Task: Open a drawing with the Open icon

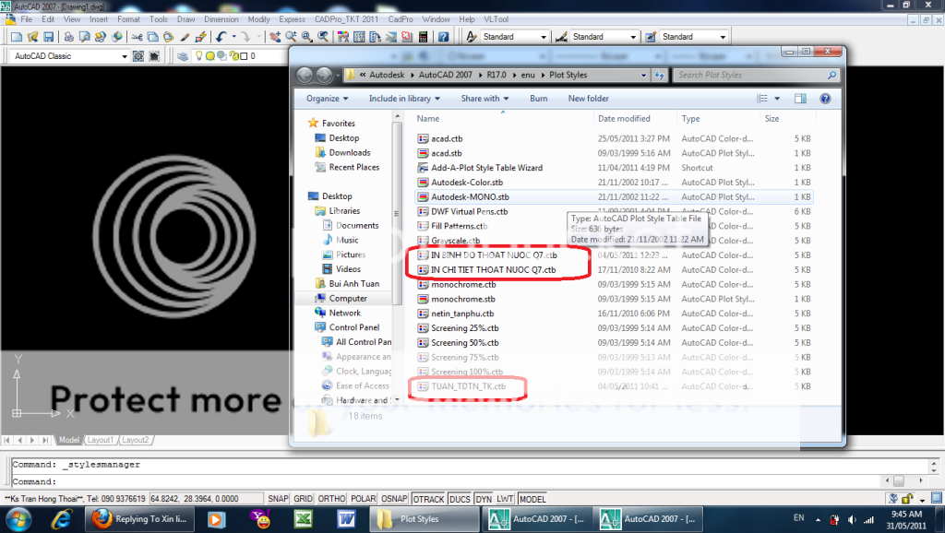Action: click(32, 37)
